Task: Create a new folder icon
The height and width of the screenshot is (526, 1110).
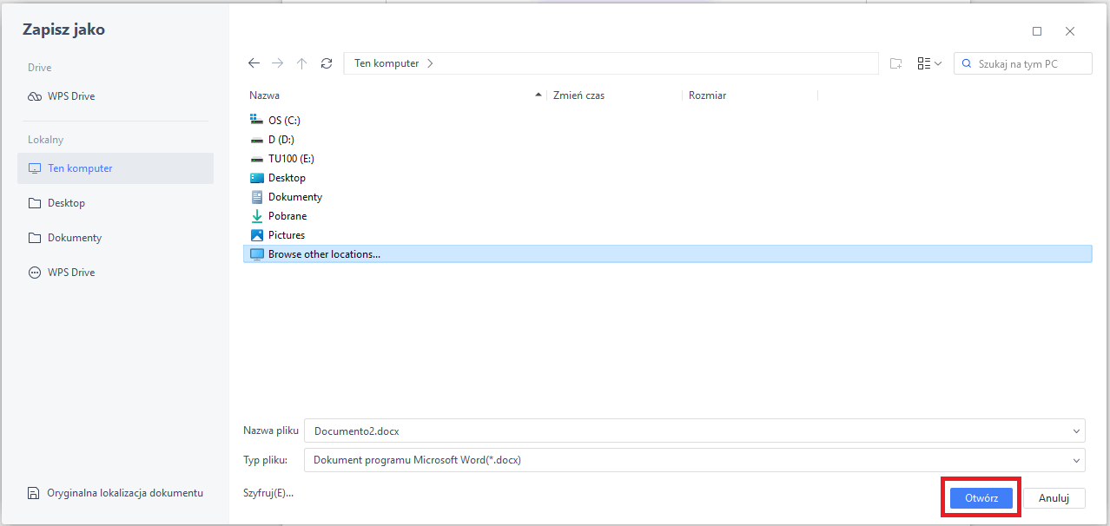Action: [896, 63]
